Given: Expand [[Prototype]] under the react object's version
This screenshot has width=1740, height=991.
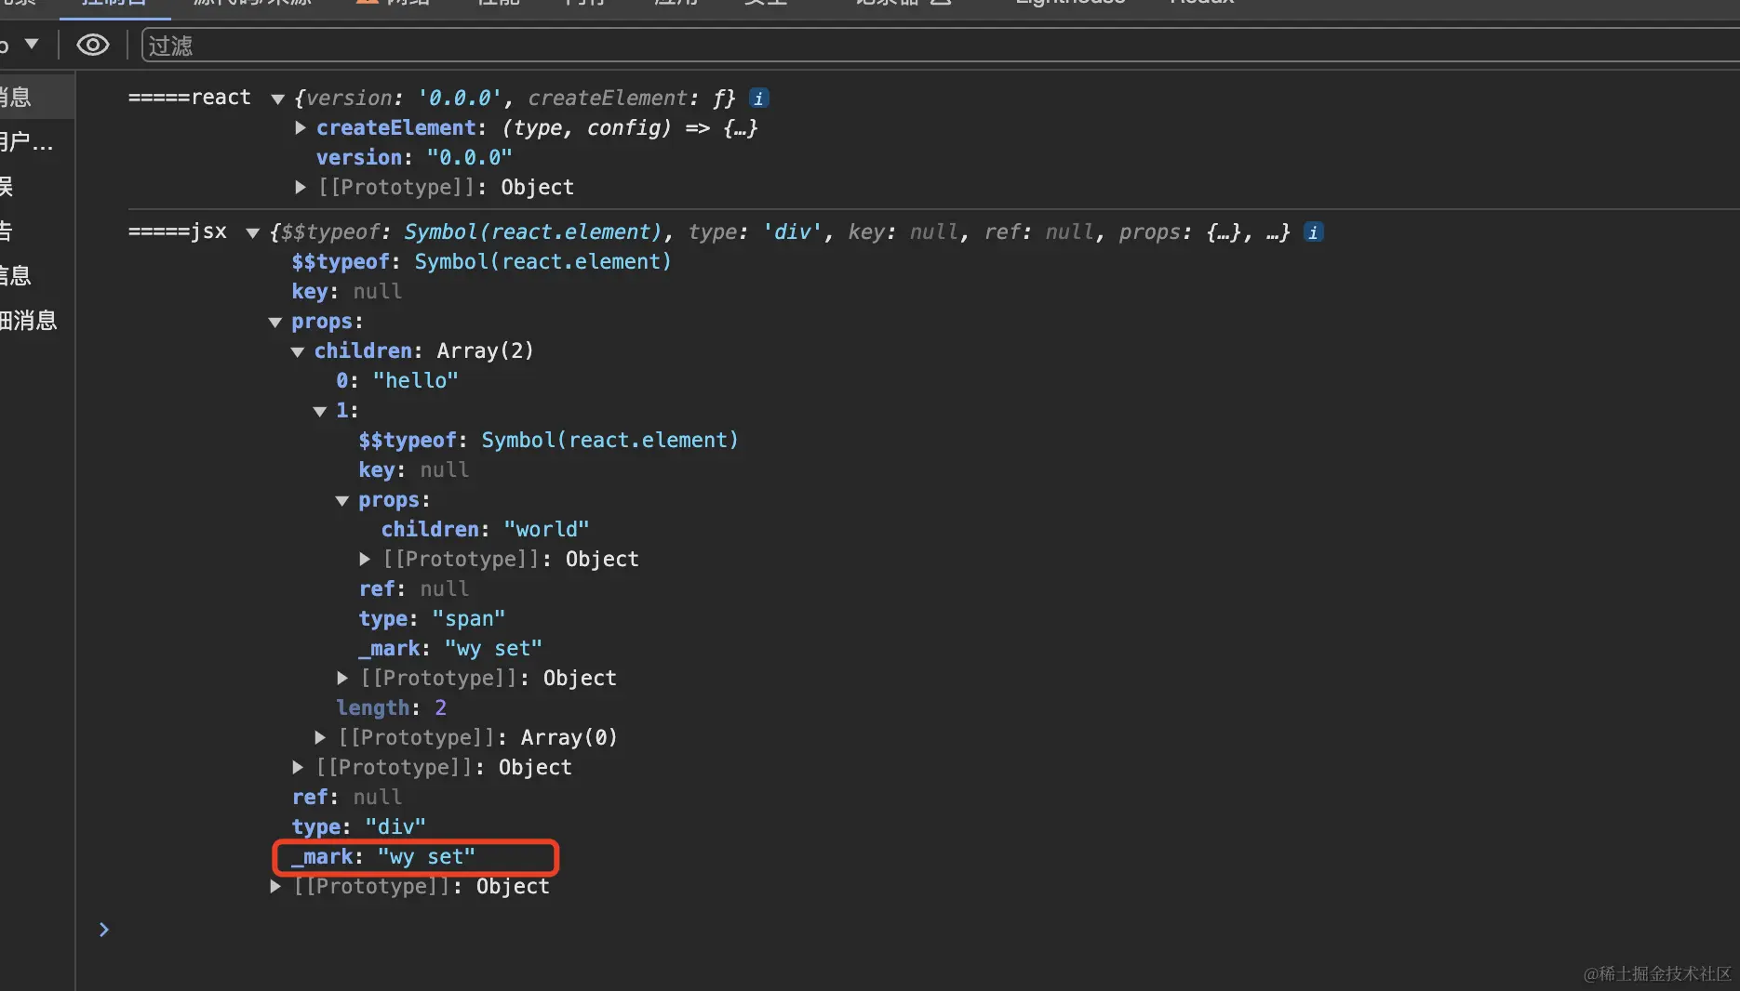Looking at the screenshot, I should 301,188.
